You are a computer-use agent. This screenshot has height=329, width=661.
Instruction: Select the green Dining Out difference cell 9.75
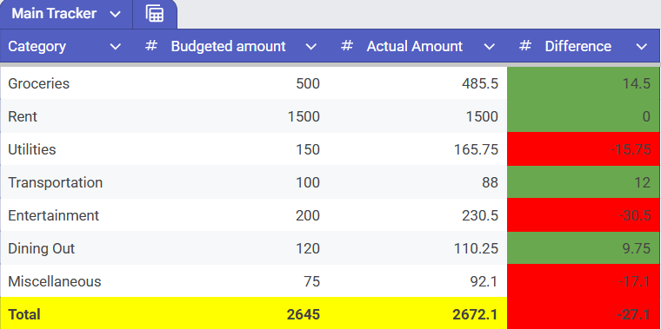point(583,248)
